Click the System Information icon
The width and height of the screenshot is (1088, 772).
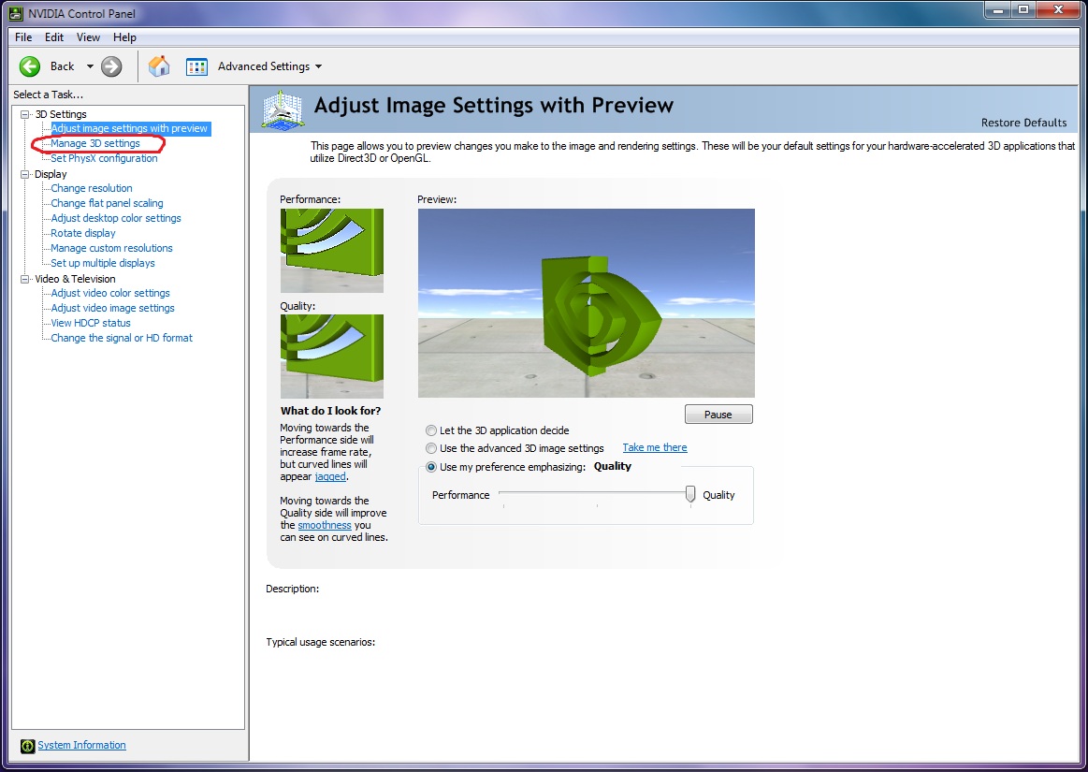27,746
